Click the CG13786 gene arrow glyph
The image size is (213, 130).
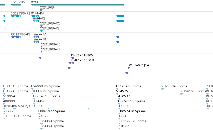(16, 5)
